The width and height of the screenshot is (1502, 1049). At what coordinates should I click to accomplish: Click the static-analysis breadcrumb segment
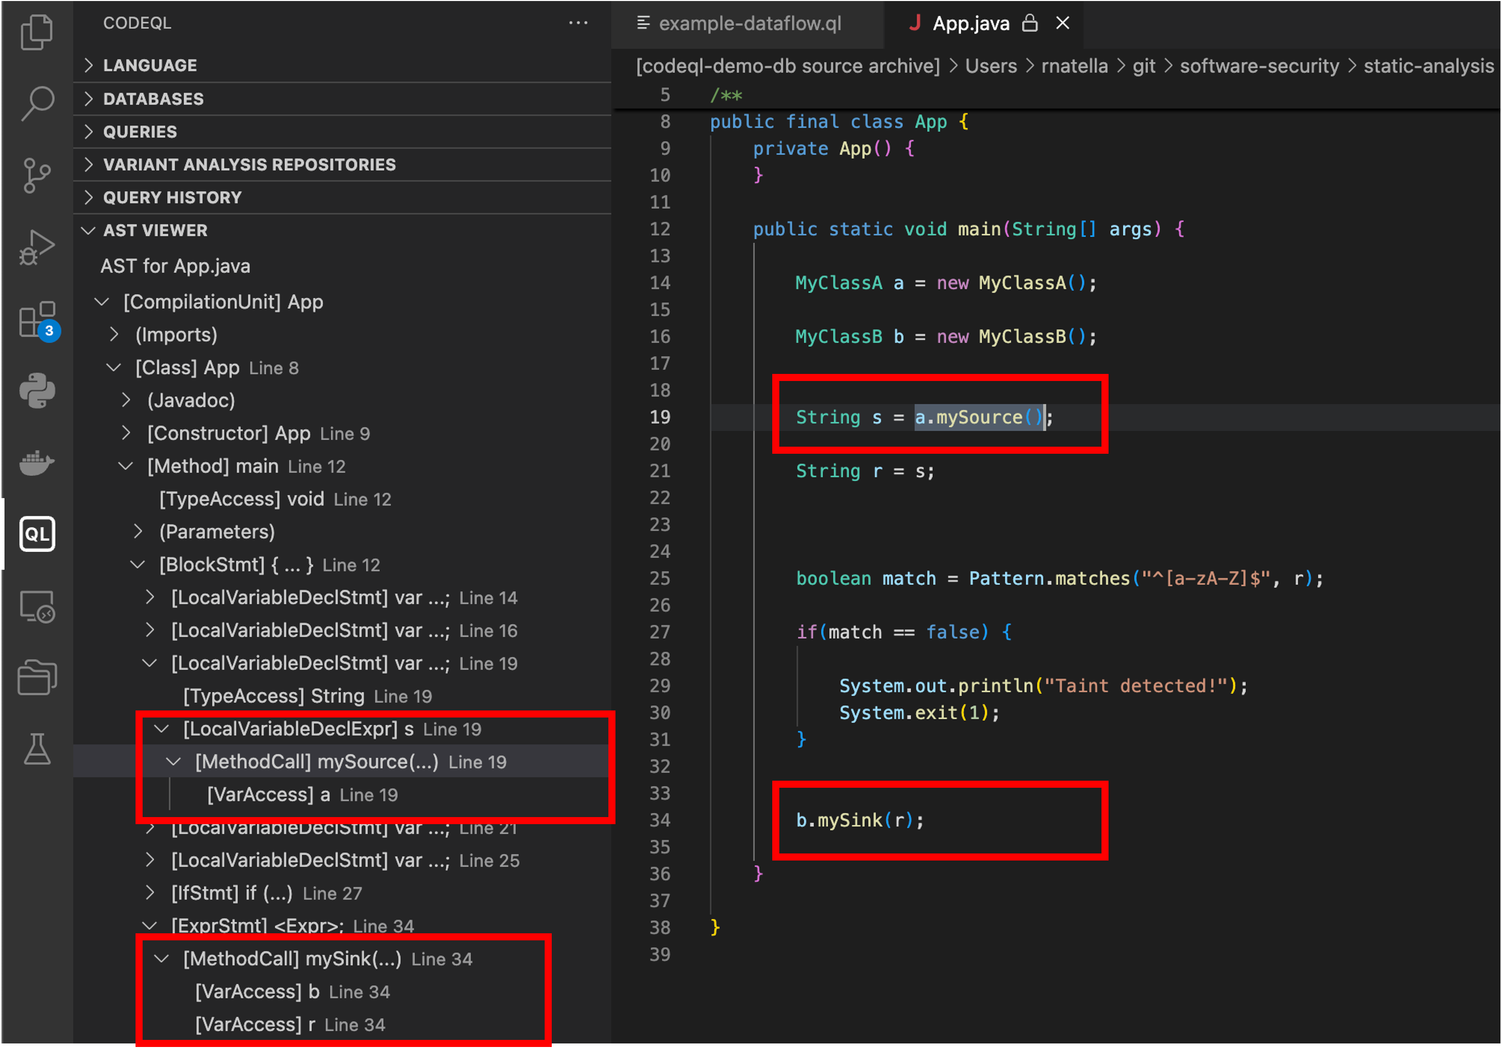click(x=1429, y=66)
